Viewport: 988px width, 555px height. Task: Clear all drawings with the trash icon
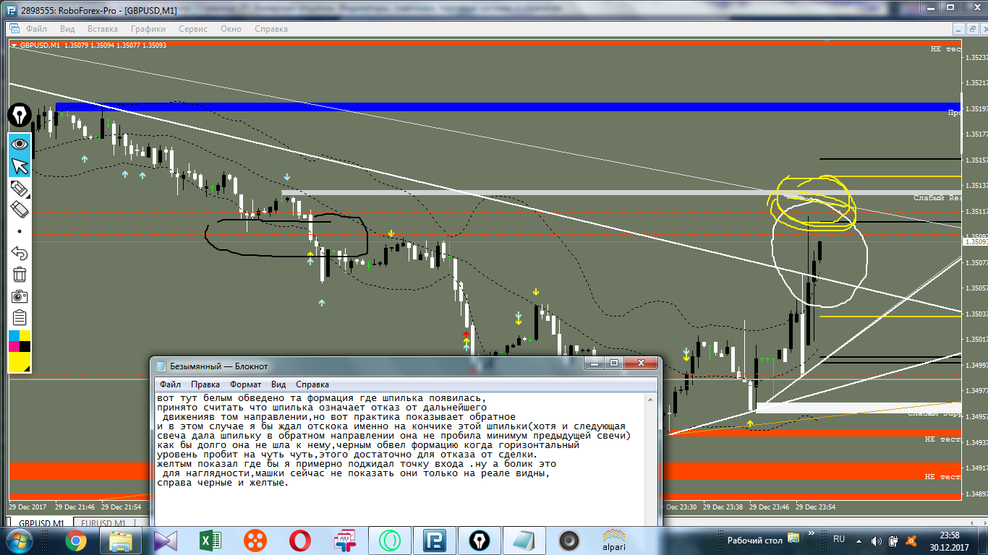[20, 275]
